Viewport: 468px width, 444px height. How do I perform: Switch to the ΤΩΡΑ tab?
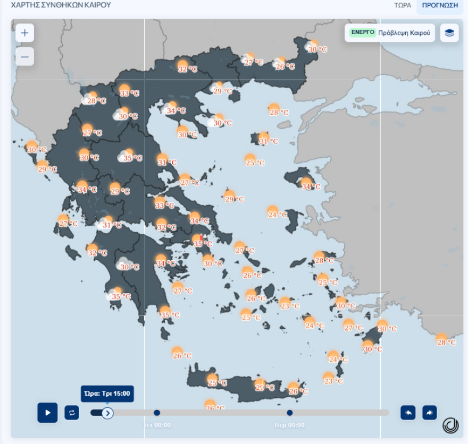(x=403, y=5)
